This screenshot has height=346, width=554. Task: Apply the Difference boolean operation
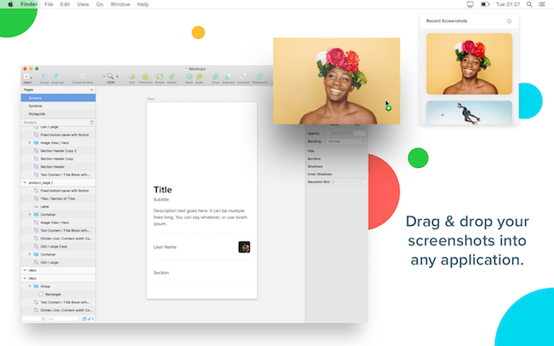[x=259, y=77]
